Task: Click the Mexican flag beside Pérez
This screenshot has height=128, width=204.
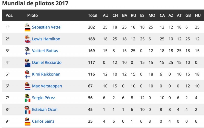Action: pos(28,100)
